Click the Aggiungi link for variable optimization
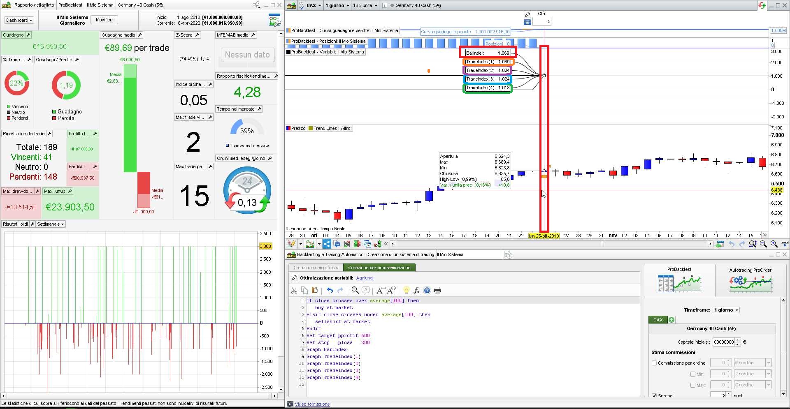 coord(365,278)
